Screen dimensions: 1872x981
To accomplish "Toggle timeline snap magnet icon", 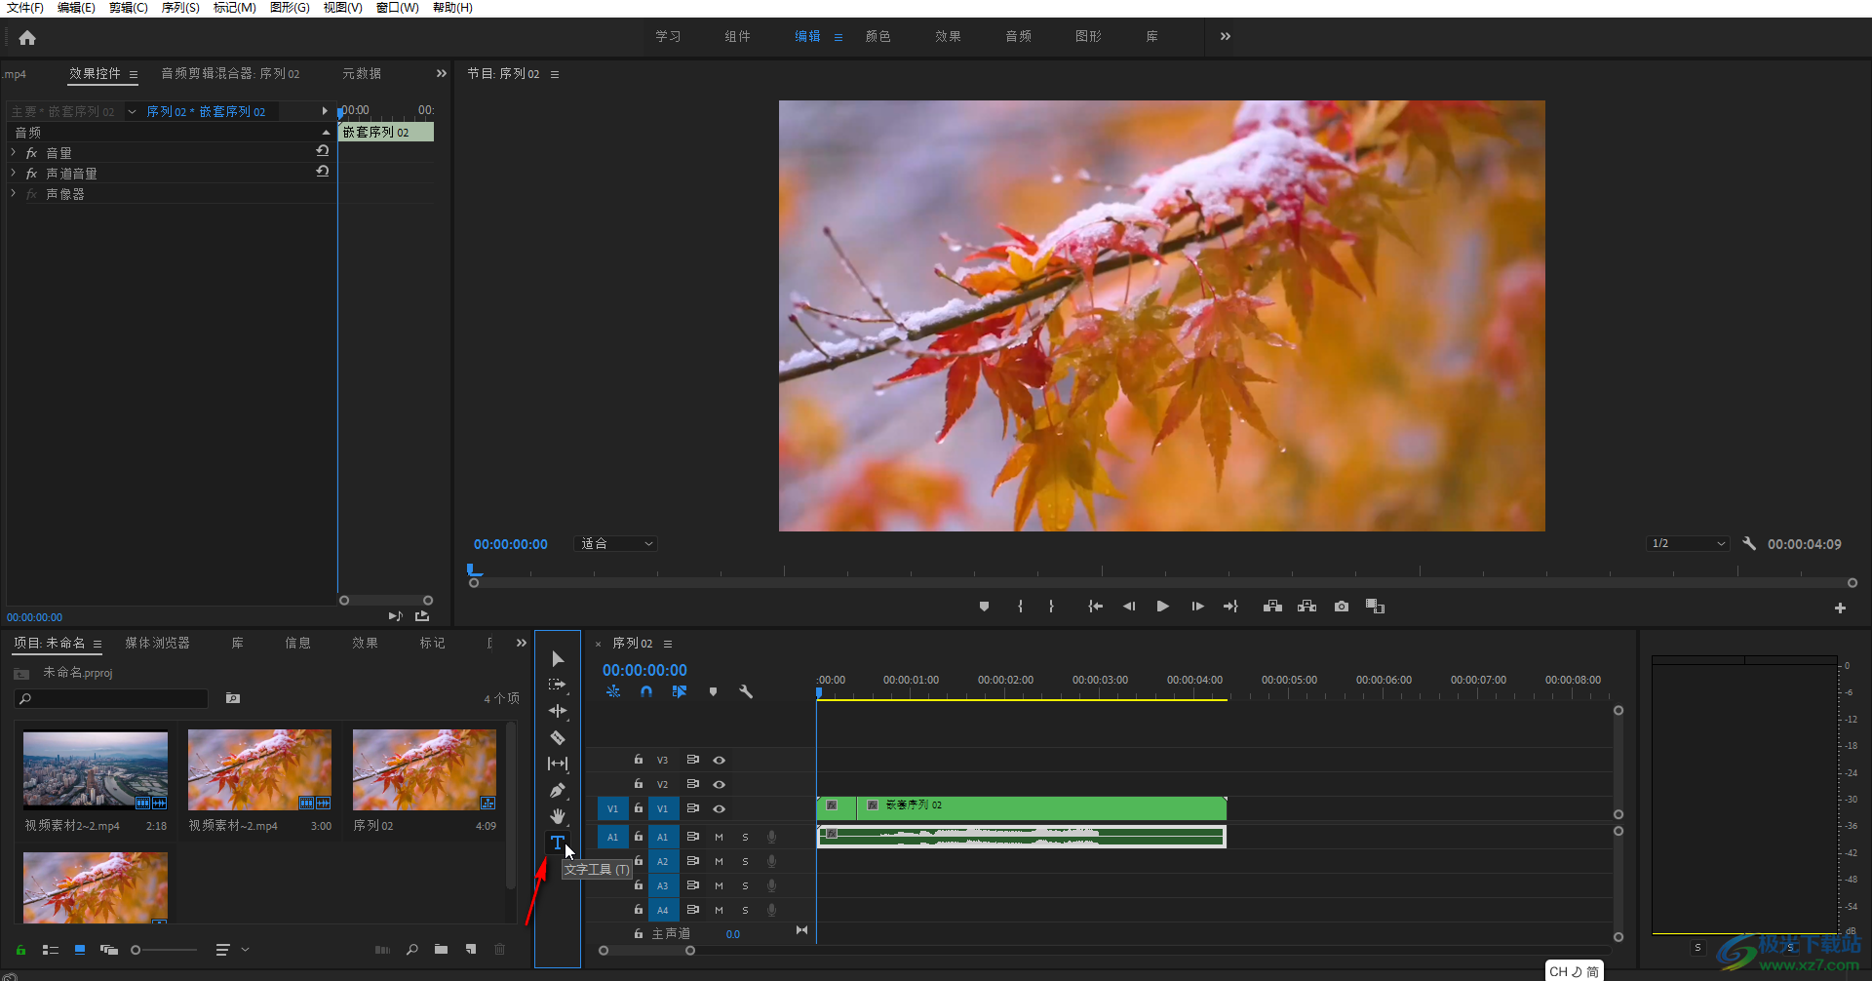I will click(x=646, y=691).
